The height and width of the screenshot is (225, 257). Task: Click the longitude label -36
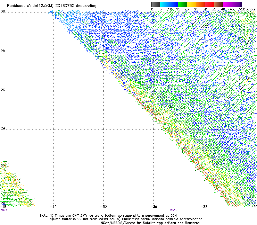click(x=154, y=207)
